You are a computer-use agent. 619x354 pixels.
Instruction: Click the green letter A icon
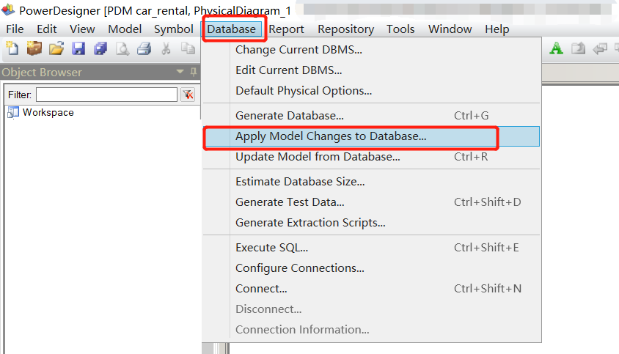[x=557, y=49]
